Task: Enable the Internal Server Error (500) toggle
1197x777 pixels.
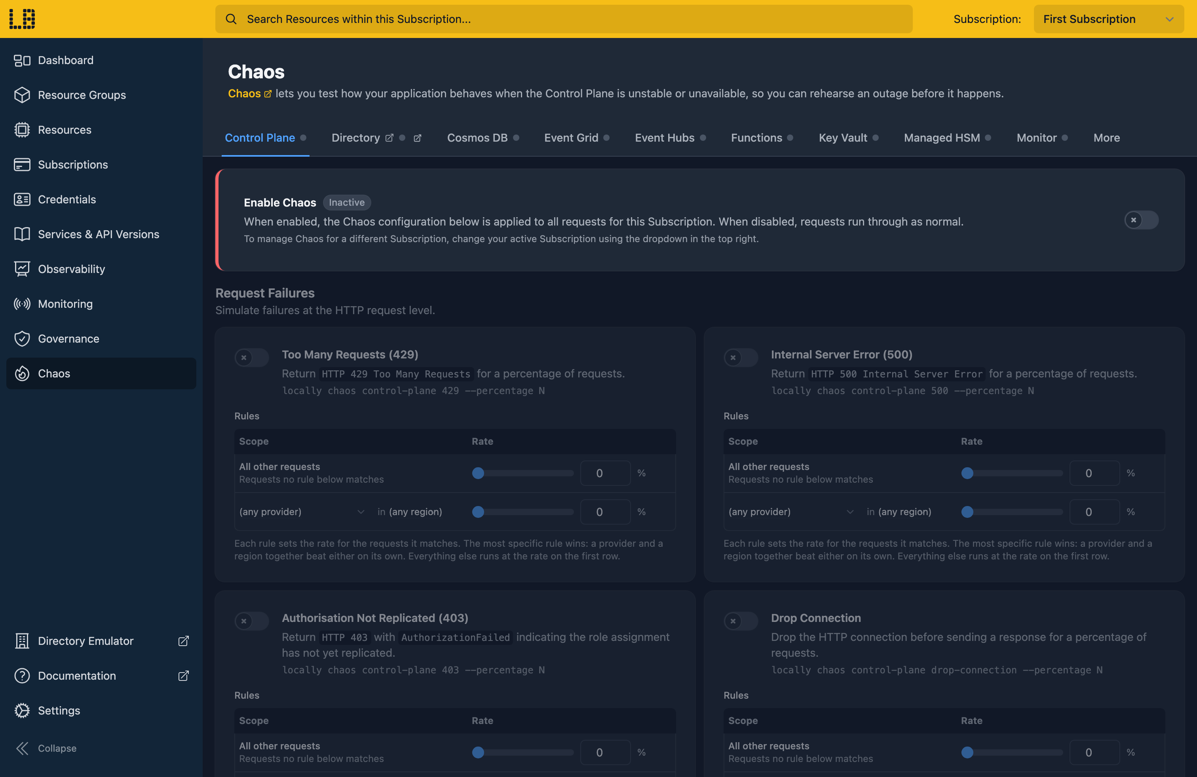Action: click(x=740, y=357)
